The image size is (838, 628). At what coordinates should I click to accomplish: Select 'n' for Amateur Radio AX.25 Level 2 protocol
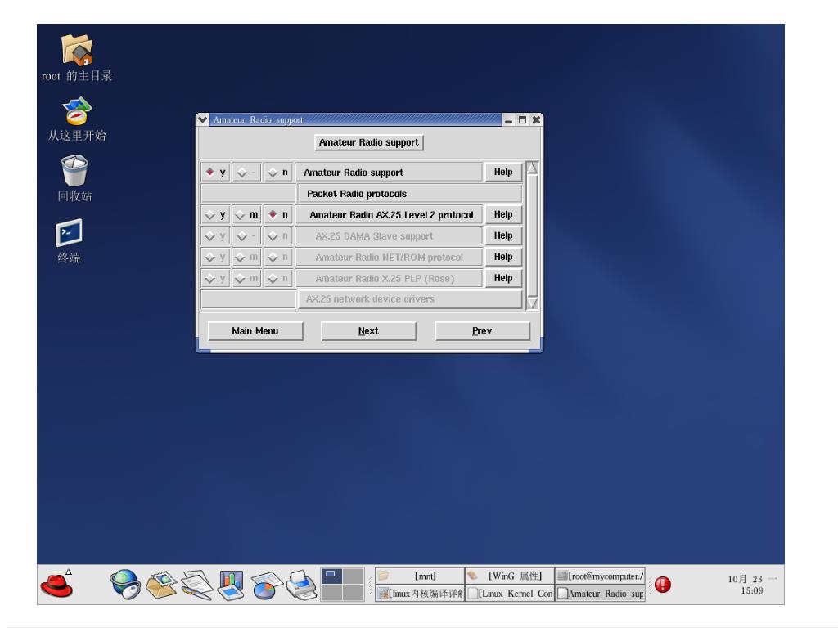click(x=278, y=215)
